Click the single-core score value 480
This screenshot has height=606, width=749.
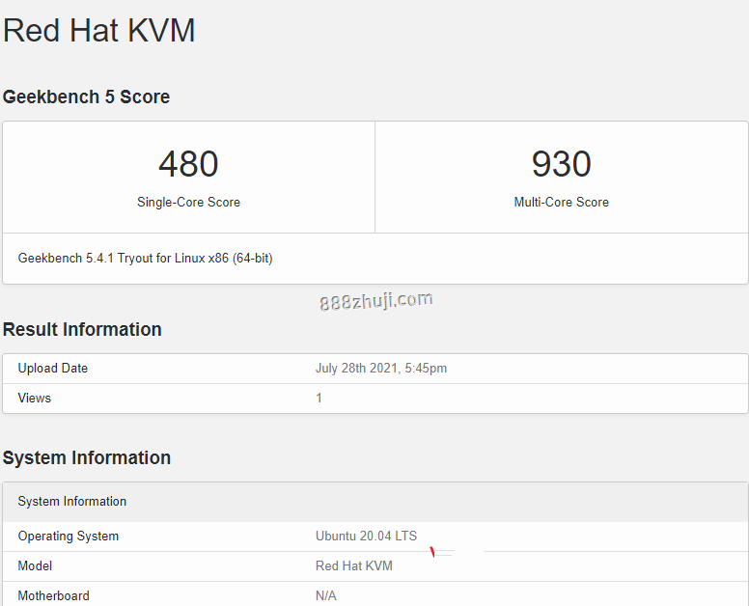click(x=188, y=164)
